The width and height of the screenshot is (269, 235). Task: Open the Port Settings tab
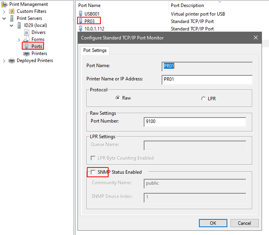(95, 50)
